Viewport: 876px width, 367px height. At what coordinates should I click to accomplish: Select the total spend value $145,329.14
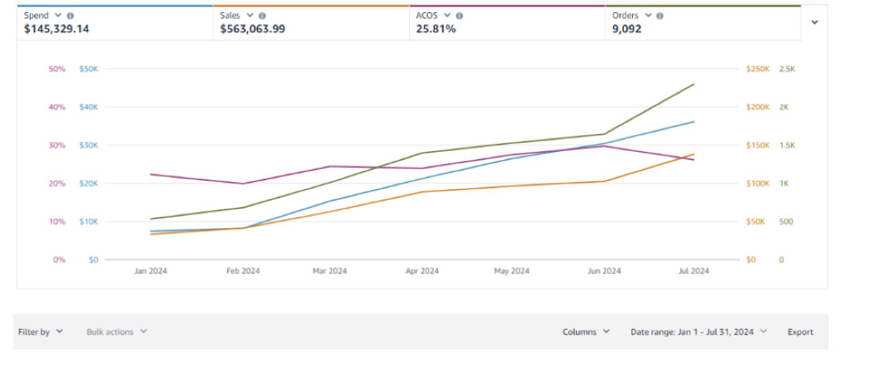click(57, 29)
